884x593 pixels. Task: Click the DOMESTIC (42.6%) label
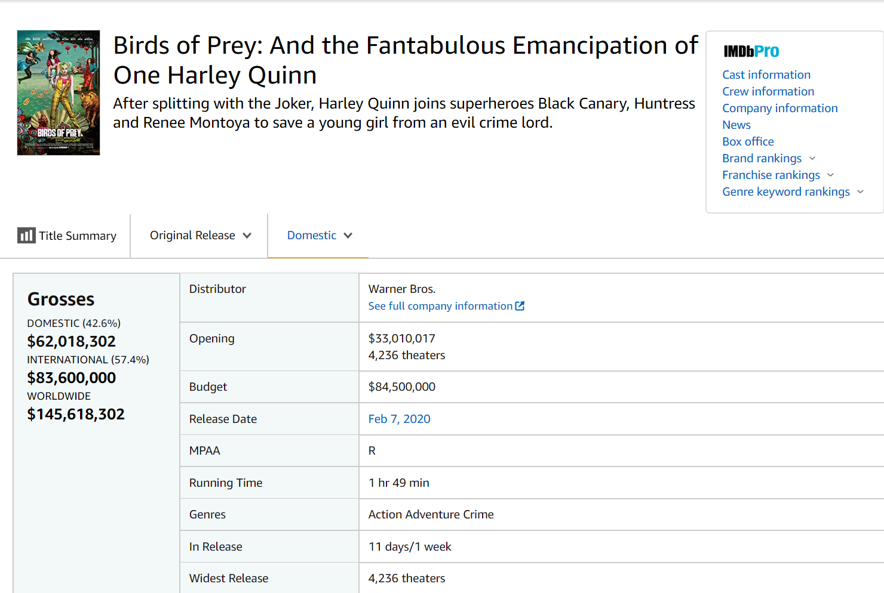pos(73,323)
